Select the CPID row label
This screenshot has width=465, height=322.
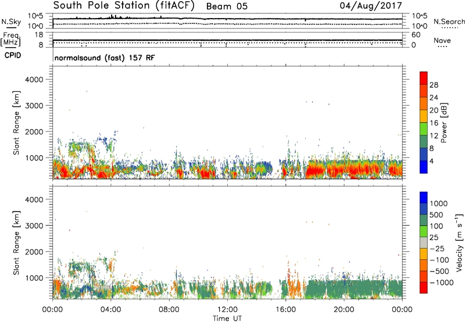point(13,55)
